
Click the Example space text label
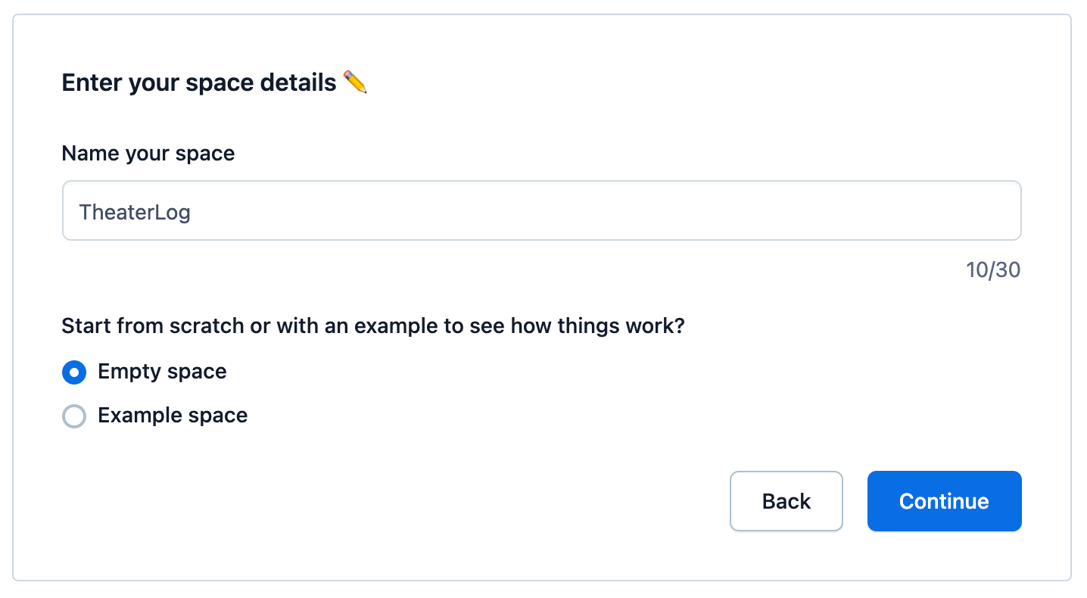point(172,416)
